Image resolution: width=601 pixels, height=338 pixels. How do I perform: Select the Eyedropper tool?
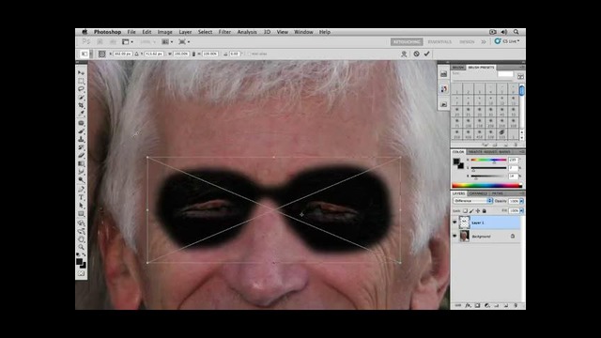81,114
